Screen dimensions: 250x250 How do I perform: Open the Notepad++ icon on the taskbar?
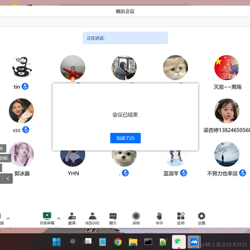164,242
